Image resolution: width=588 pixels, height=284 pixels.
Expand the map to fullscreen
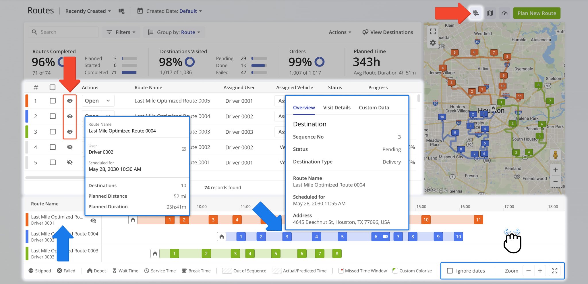tap(433, 32)
